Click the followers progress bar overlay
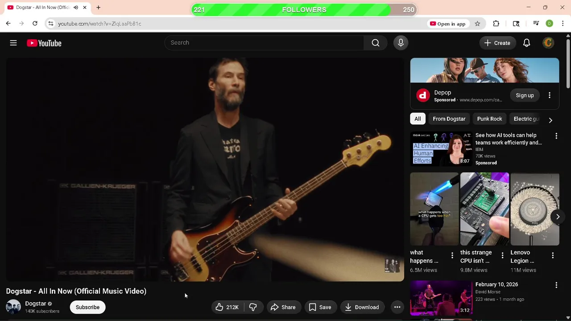 pyautogui.click(x=304, y=10)
